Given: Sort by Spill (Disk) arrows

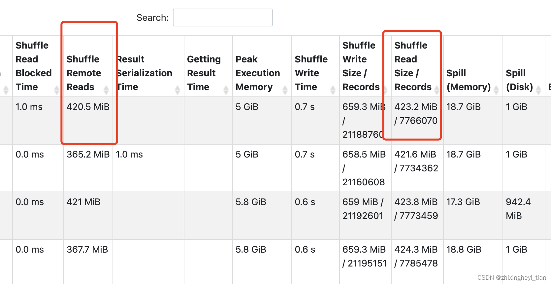Looking at the screenshot, I should click(538, 90).
